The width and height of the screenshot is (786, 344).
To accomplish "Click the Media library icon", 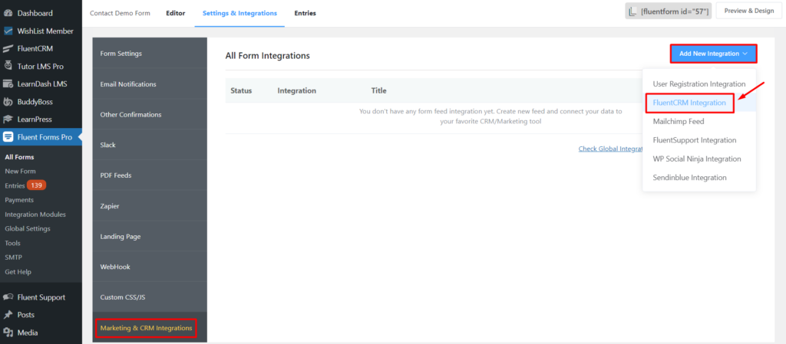I will coord(8,333).
